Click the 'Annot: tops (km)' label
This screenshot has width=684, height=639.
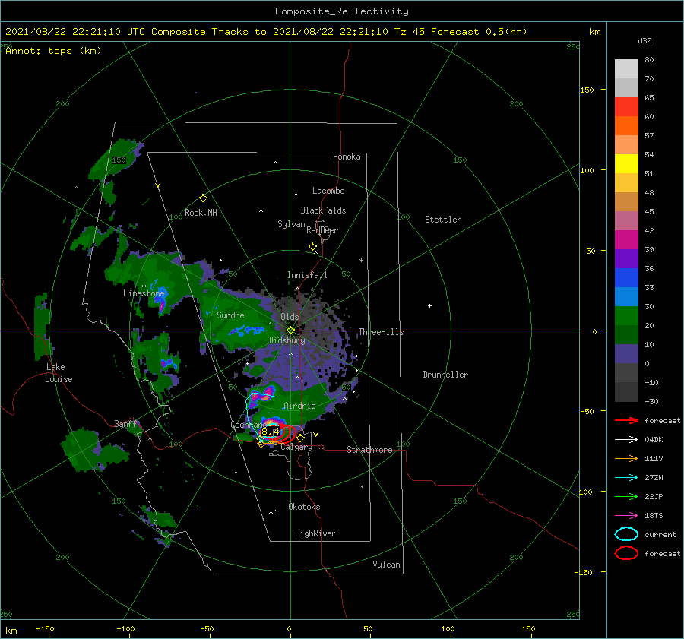click(x=53, y=51)
